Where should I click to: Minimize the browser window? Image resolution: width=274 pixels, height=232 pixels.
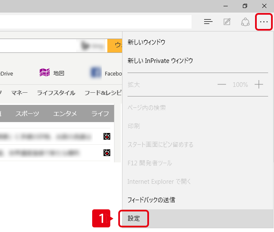(226, 6)
